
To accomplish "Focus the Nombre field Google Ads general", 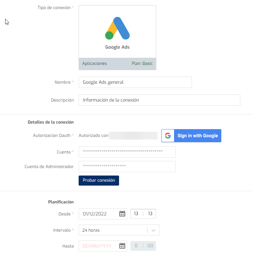I will pos(135,82).
